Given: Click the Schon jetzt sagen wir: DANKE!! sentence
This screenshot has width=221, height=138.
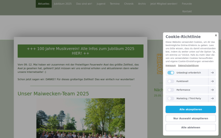Looking at the screenshot, I should [76, 79].
